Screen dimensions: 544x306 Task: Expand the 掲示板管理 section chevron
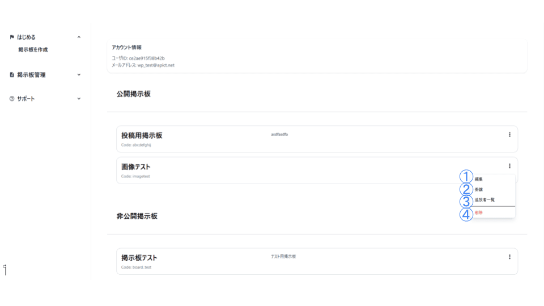coord(79,75)
